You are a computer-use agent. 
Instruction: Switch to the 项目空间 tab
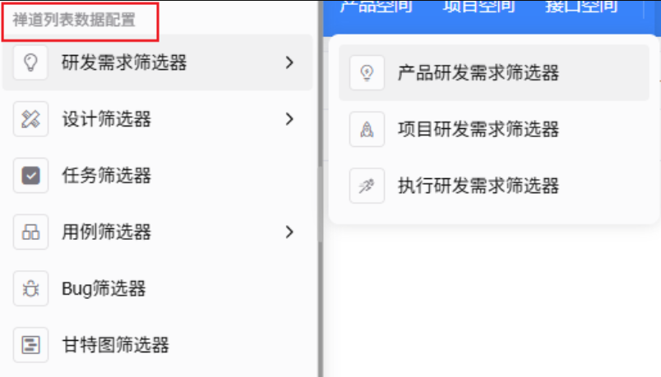(478, 7)
